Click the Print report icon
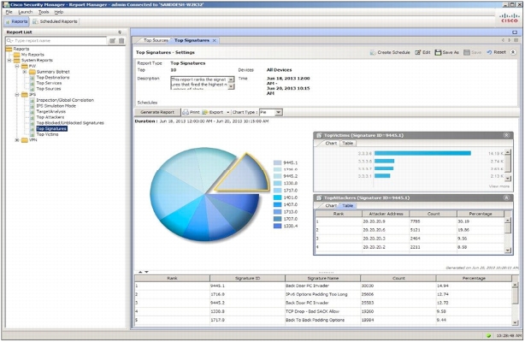Screen dimensions: 525x342 coord(186,112)
